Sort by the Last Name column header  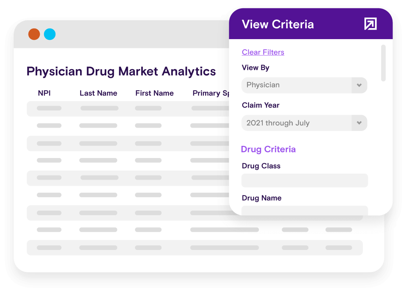(x=98, y=93)
